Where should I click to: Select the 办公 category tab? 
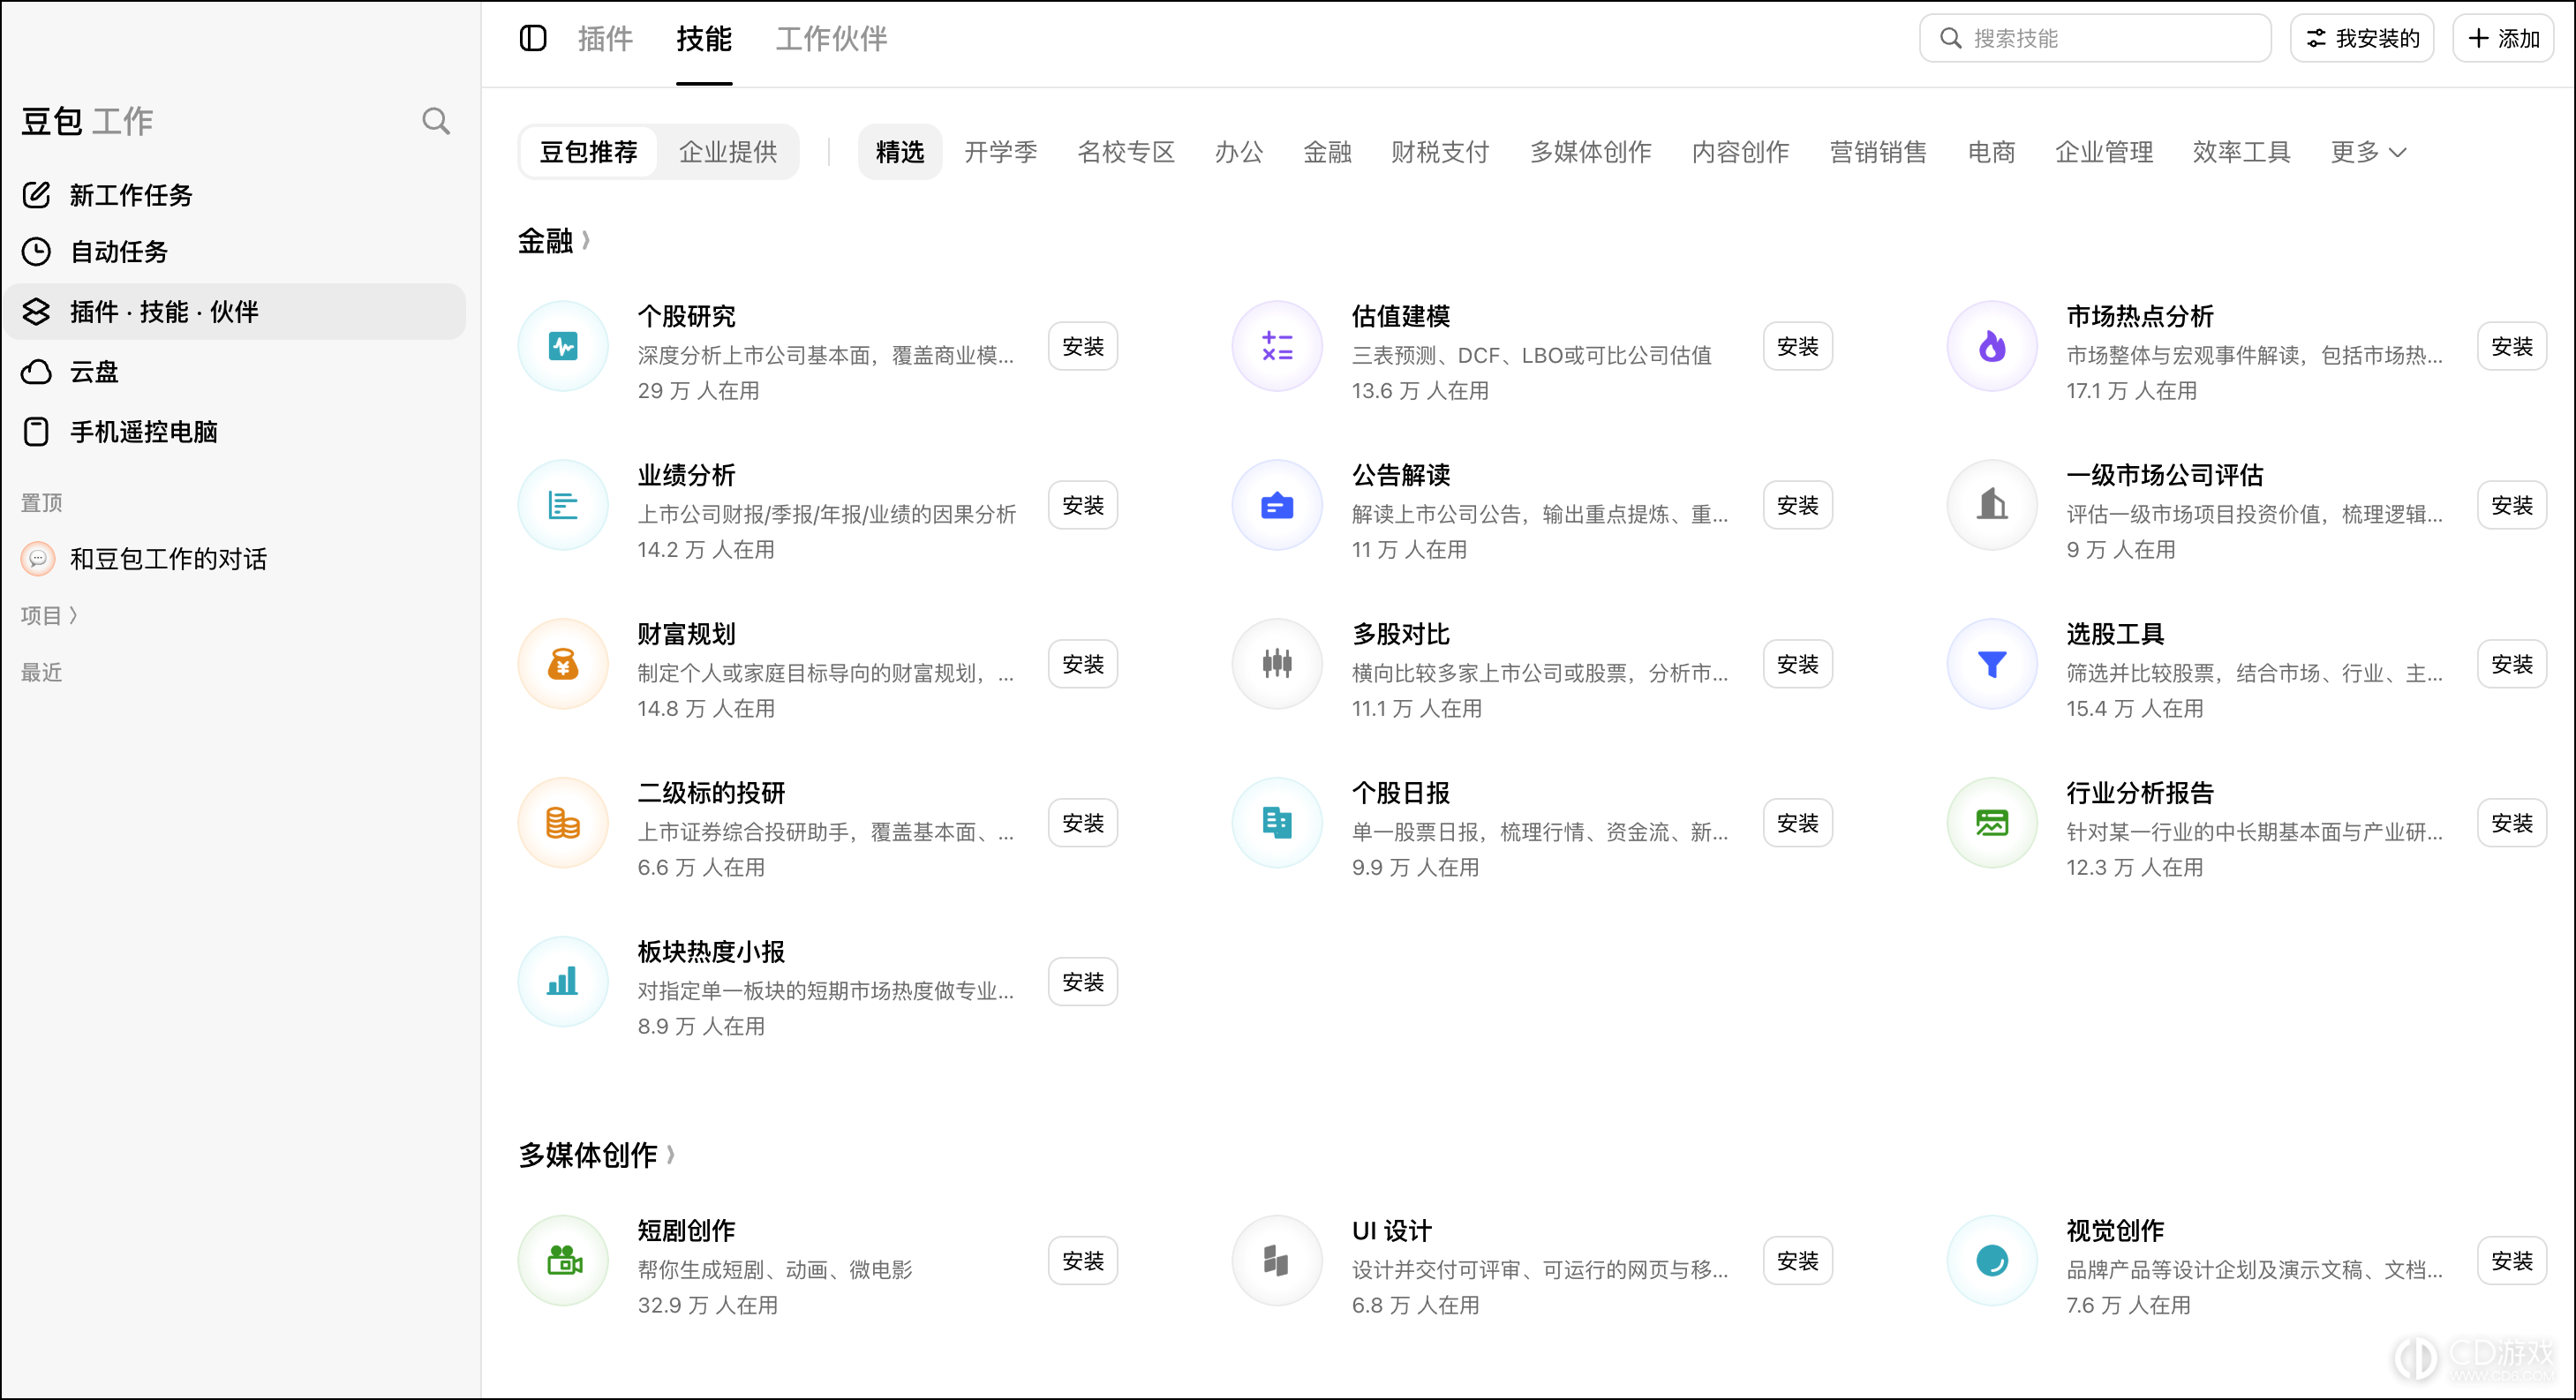pos(1238,152)
